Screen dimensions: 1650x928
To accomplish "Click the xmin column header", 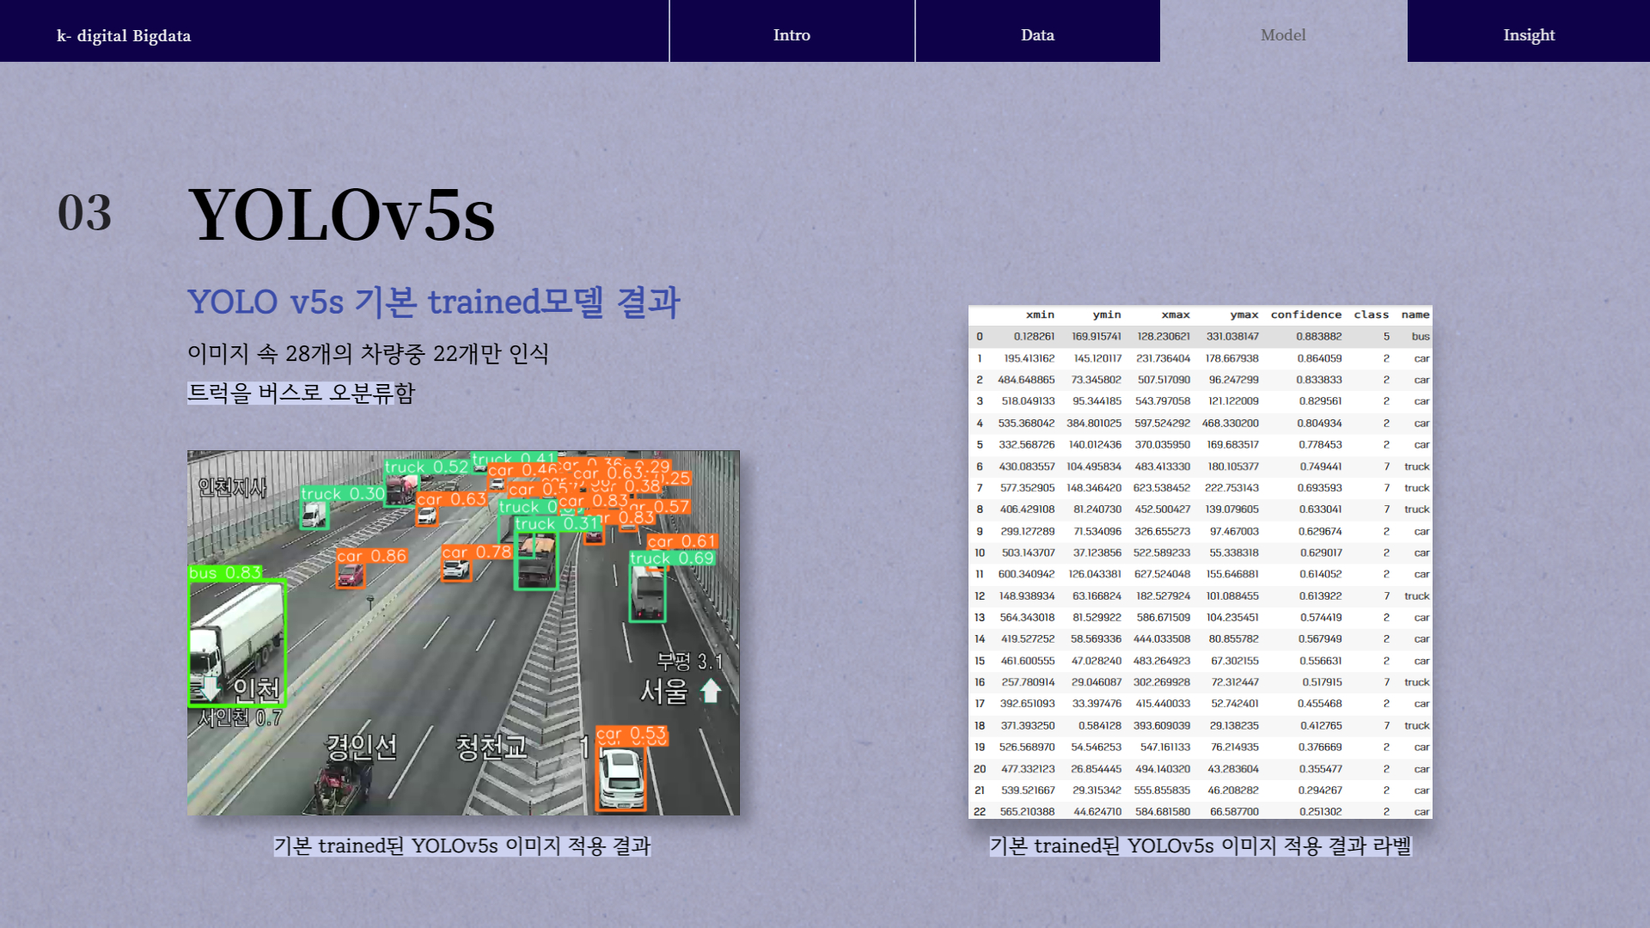I will click(x=1040, y=314).
